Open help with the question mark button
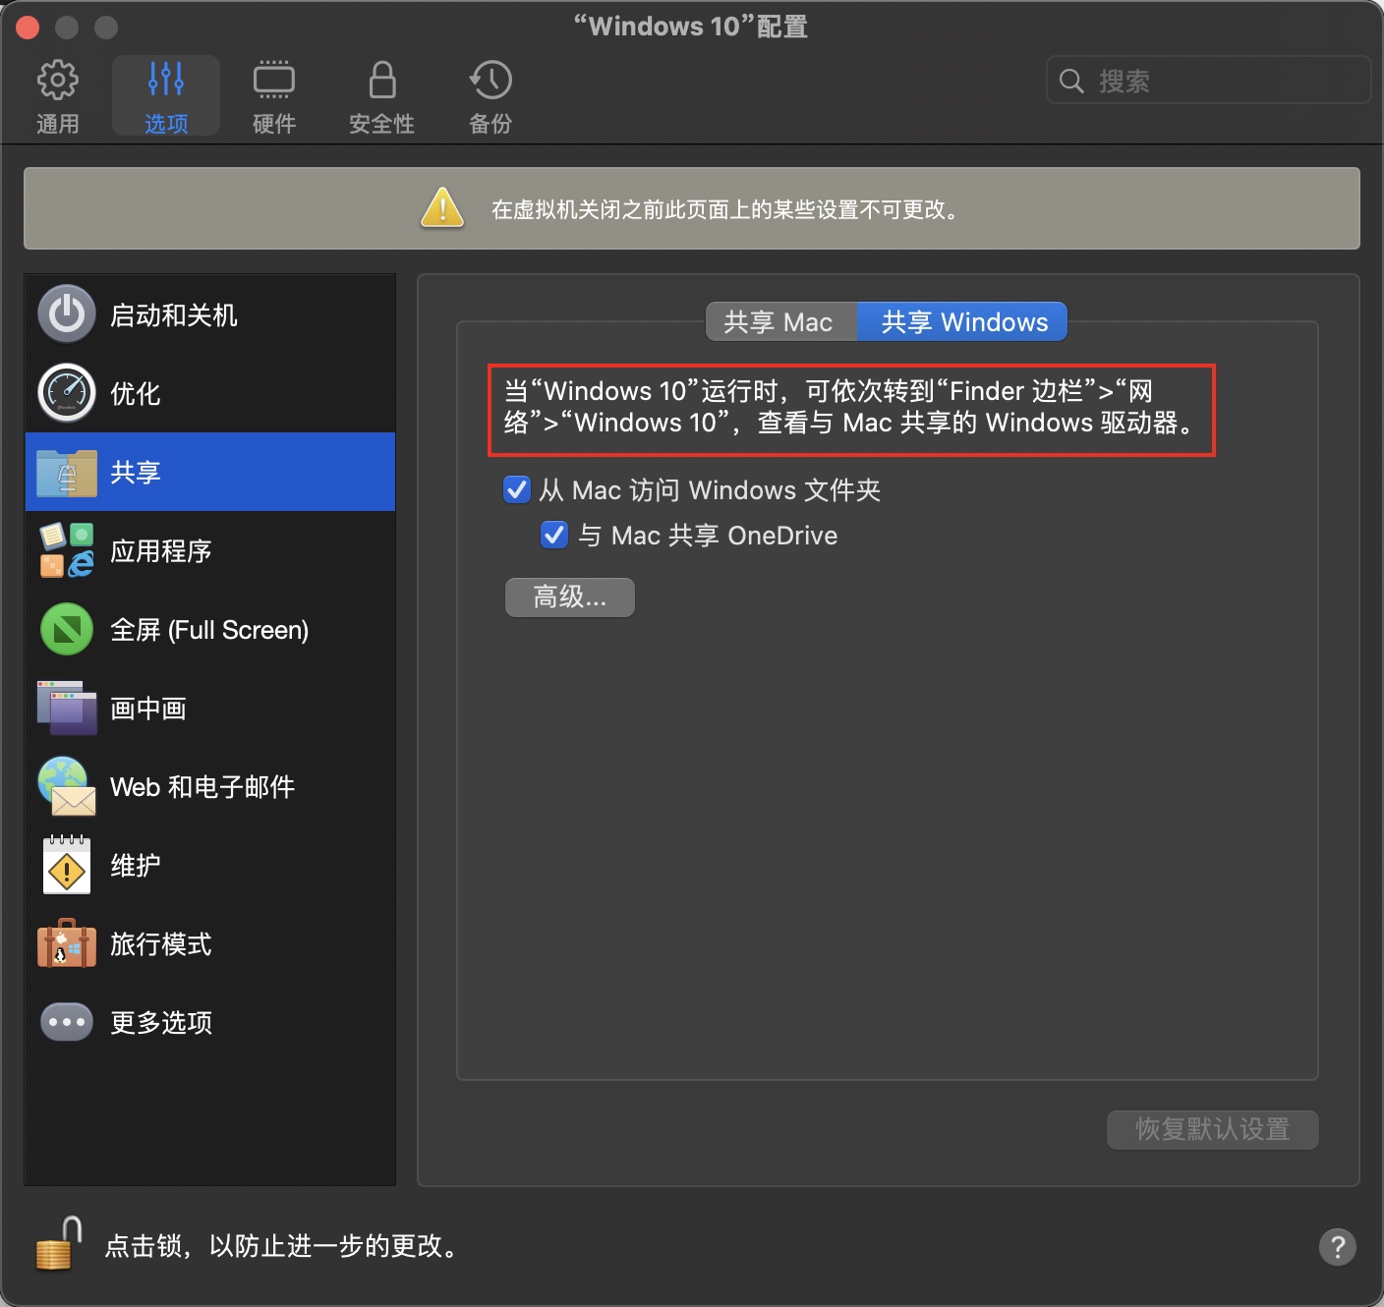The width and height of the screenshot is (1384, 1307). pos(1337,1247)
